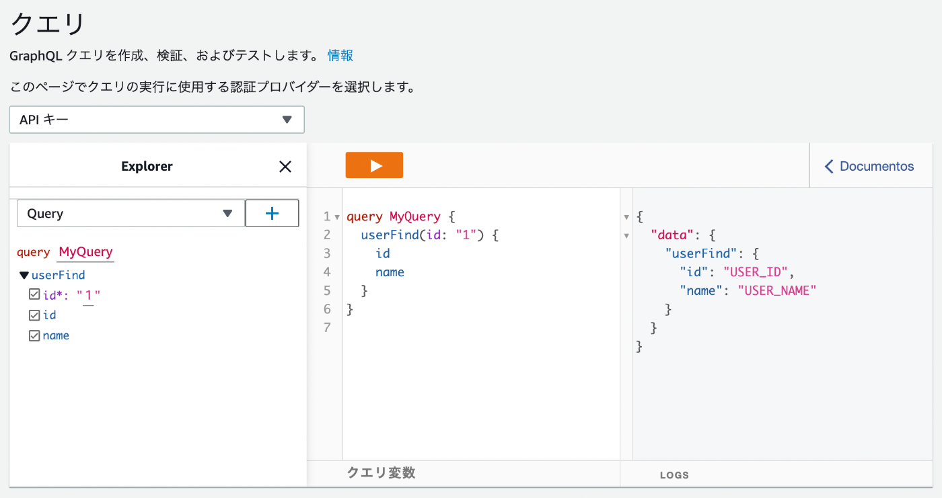Uncheck the id* argument checkbox
Image resolution: width=942 pixels, height=498 pixels.
(x=34, y=294)
